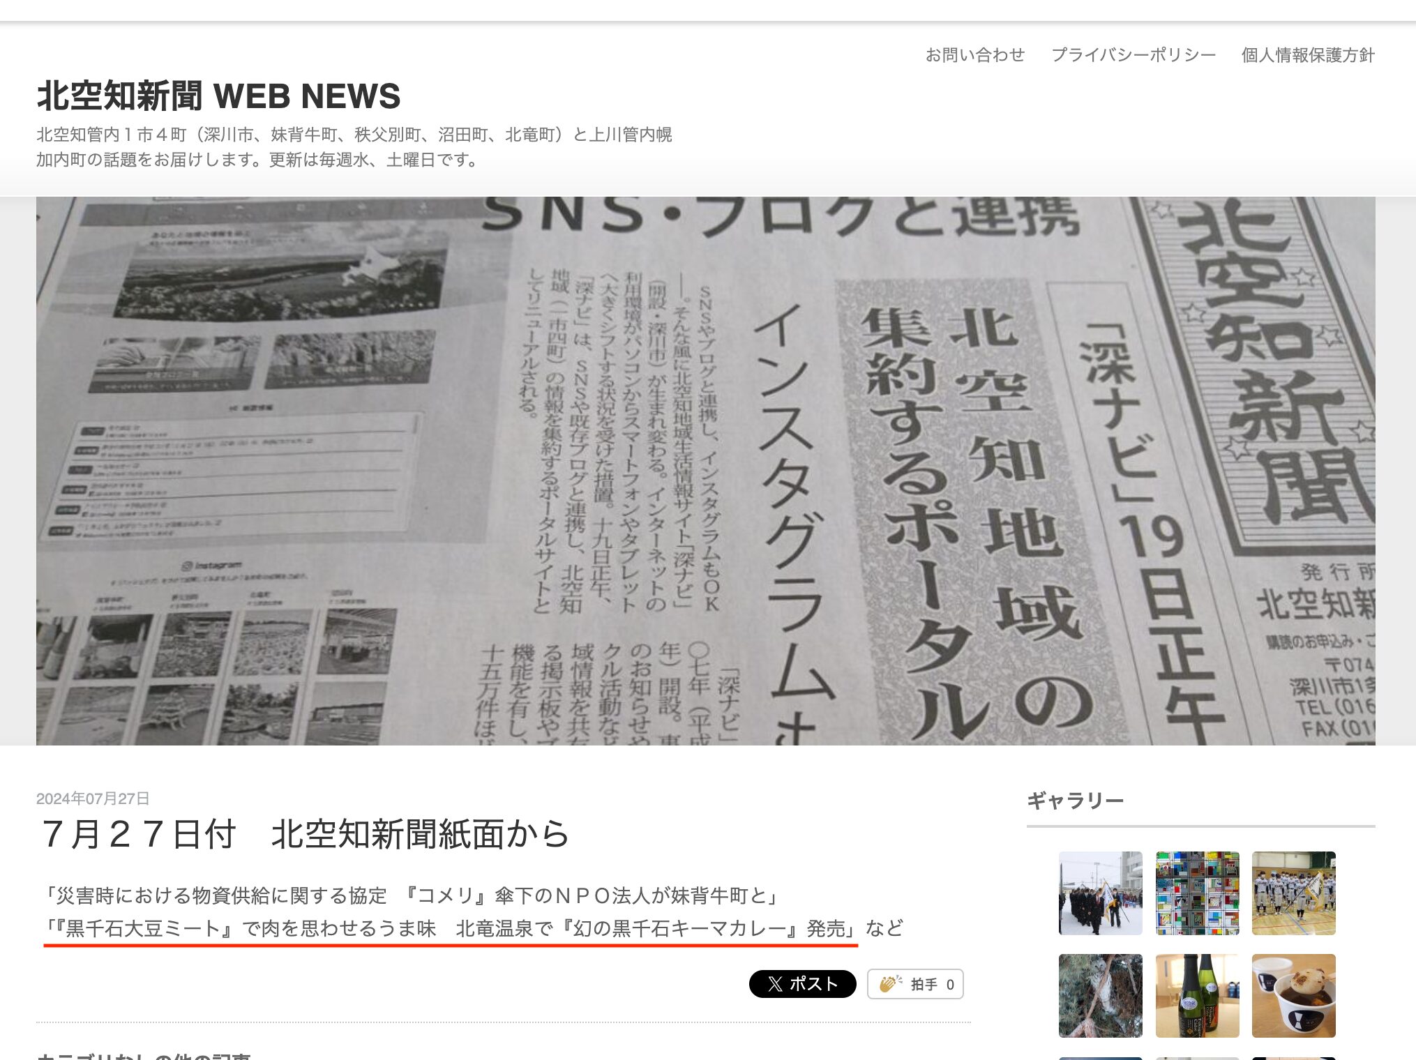1416x1060 pixels.
Task: Open the owl in tree gallery photo
Action: 1100,995
